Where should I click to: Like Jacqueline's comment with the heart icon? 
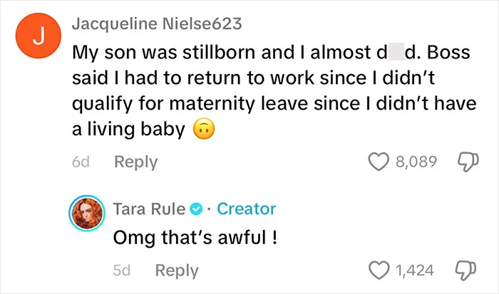point(379,162)
